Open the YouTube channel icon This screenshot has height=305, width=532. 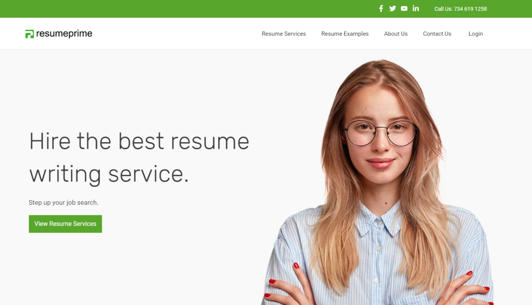404,8
